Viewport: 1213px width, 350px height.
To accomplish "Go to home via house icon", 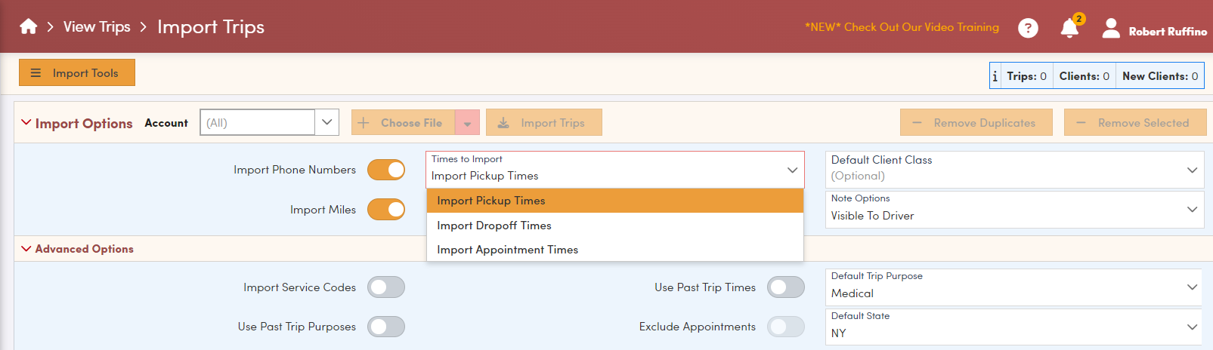I will pos(29,27).
